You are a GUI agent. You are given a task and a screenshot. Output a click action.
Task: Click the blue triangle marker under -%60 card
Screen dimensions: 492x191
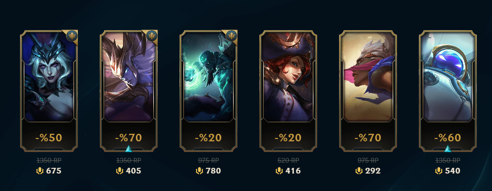448,149
